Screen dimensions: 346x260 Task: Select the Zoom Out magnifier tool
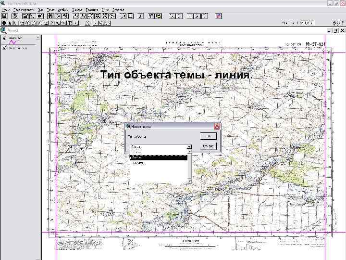(34, 23)
